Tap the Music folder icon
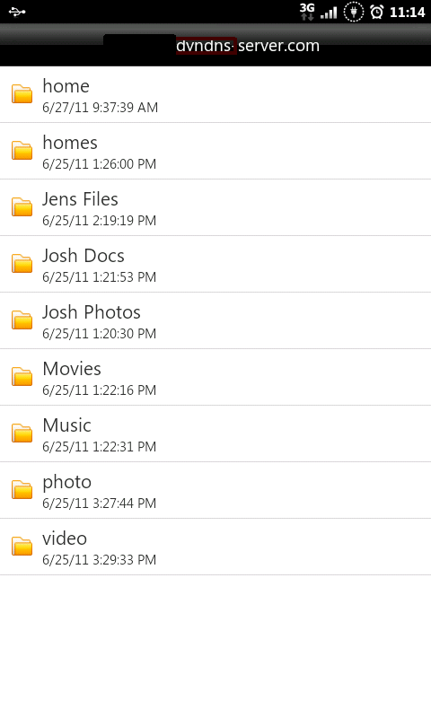431x718 pixels. click(x=22, y=433)
